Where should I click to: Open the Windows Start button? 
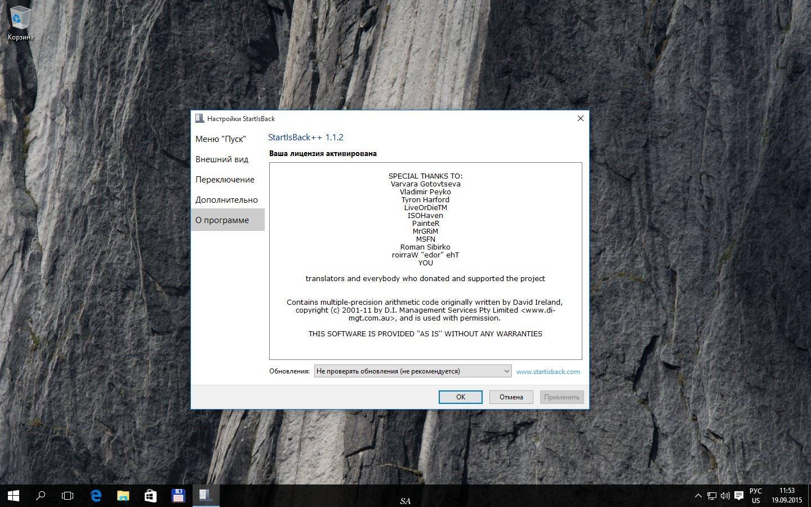pos(14,496)
